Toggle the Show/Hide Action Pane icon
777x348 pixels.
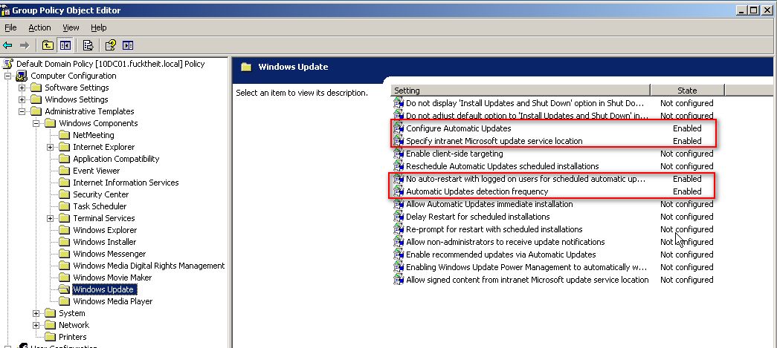(x=128, y=45)
